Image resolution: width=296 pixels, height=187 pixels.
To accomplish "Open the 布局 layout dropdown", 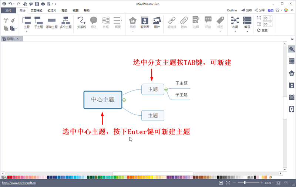I will pyautogui.click(x=235, y=32).
